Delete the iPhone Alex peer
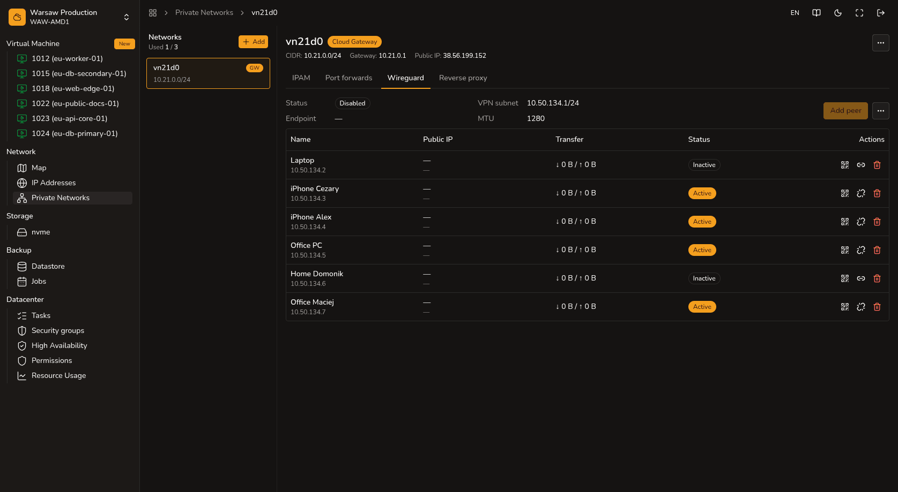Image resolution: width=898 pixels, height=492 pixels. [877, 222]
